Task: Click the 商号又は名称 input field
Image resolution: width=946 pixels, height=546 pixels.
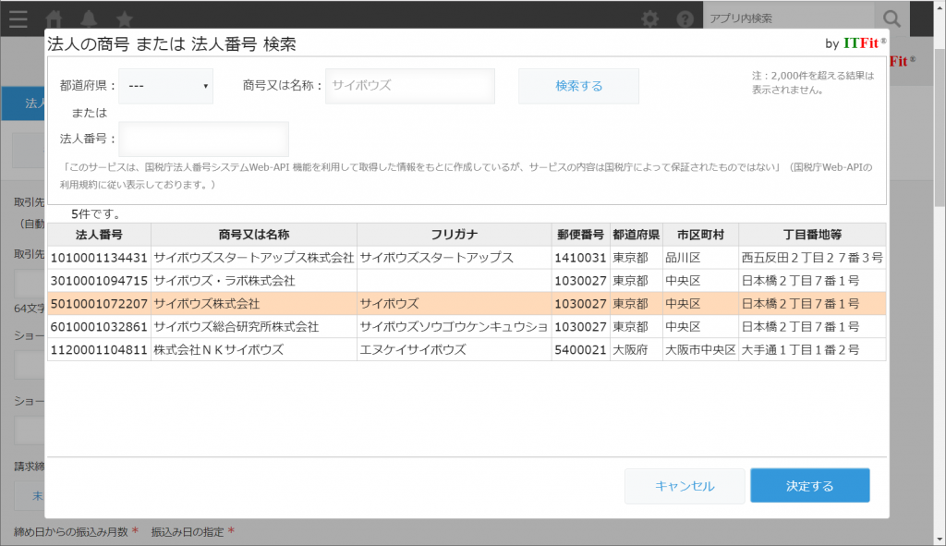Action: point(410,86)
